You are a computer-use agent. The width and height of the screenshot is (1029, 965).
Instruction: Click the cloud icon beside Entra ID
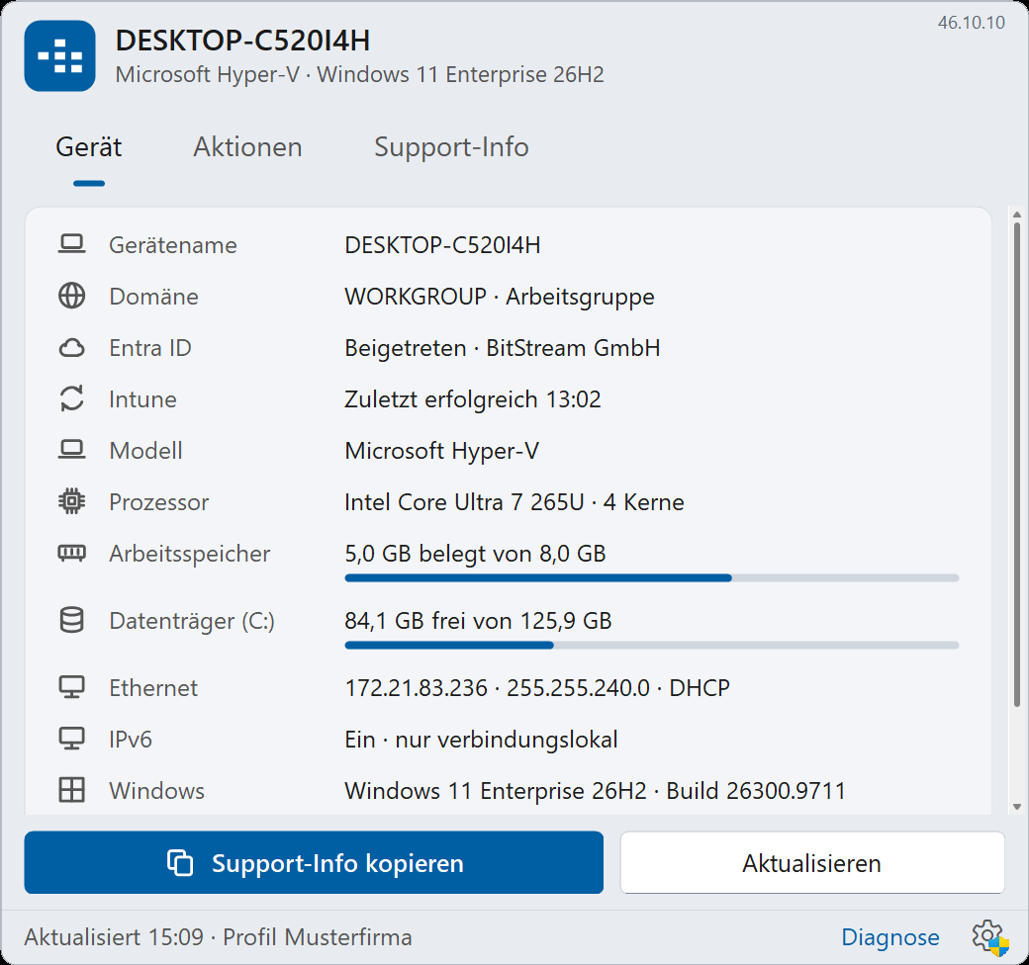point(71,347)
